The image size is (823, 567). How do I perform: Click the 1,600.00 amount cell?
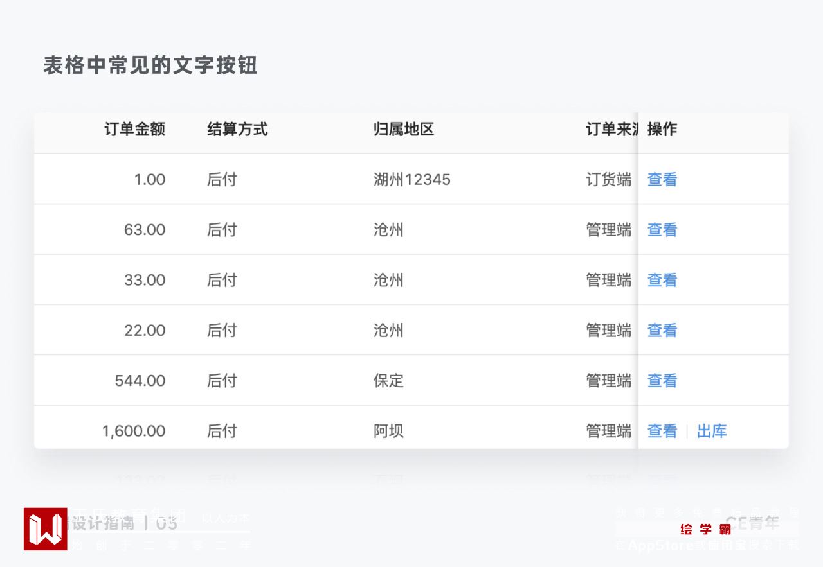coord(134,431)
